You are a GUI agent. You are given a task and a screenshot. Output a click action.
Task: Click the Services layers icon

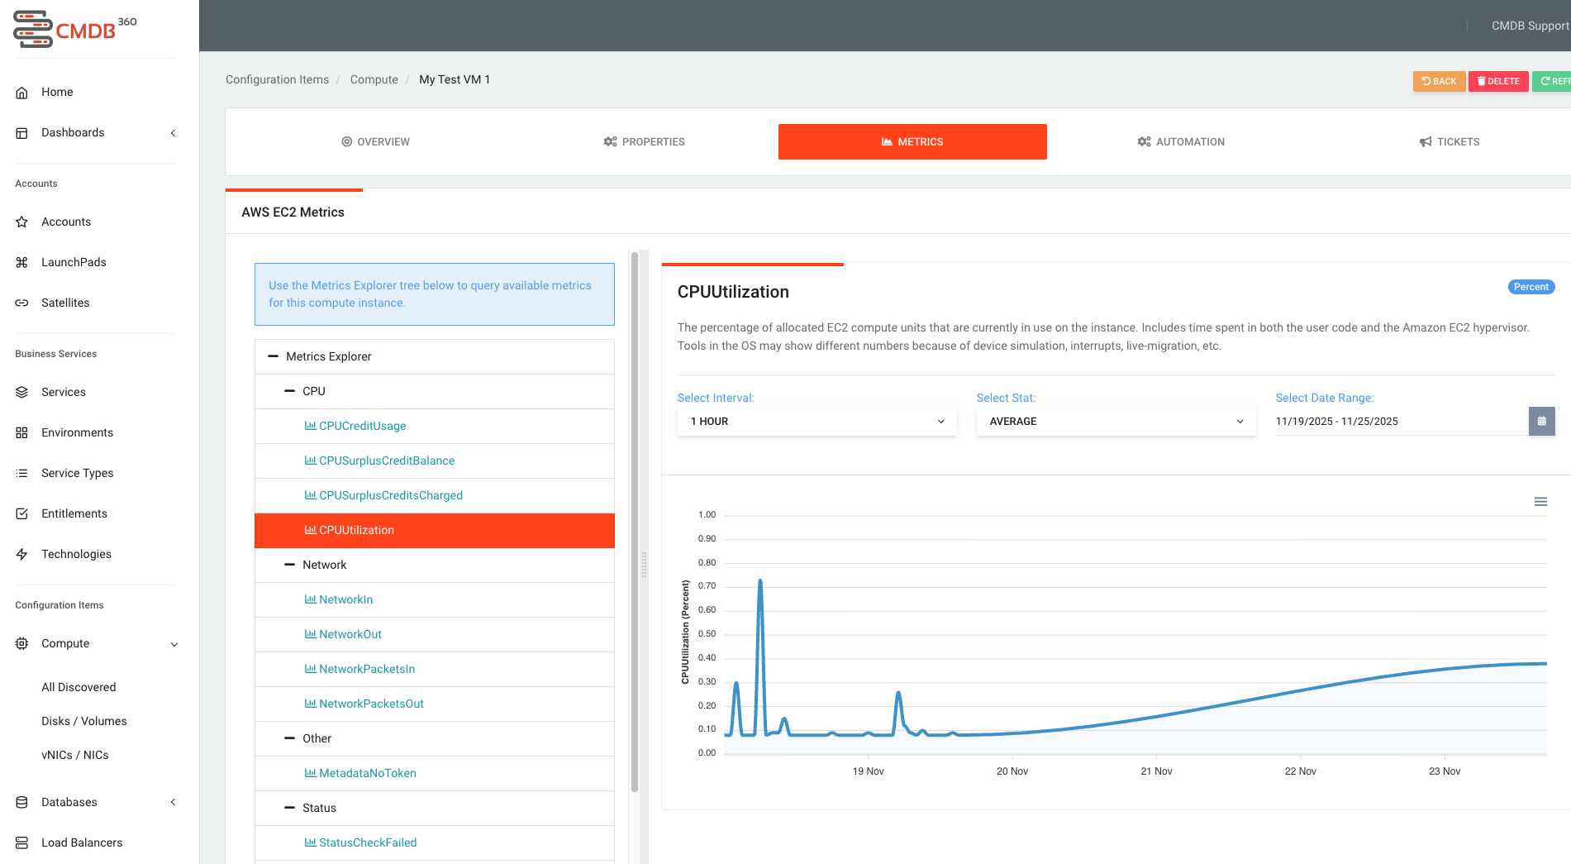click(22, 393)
